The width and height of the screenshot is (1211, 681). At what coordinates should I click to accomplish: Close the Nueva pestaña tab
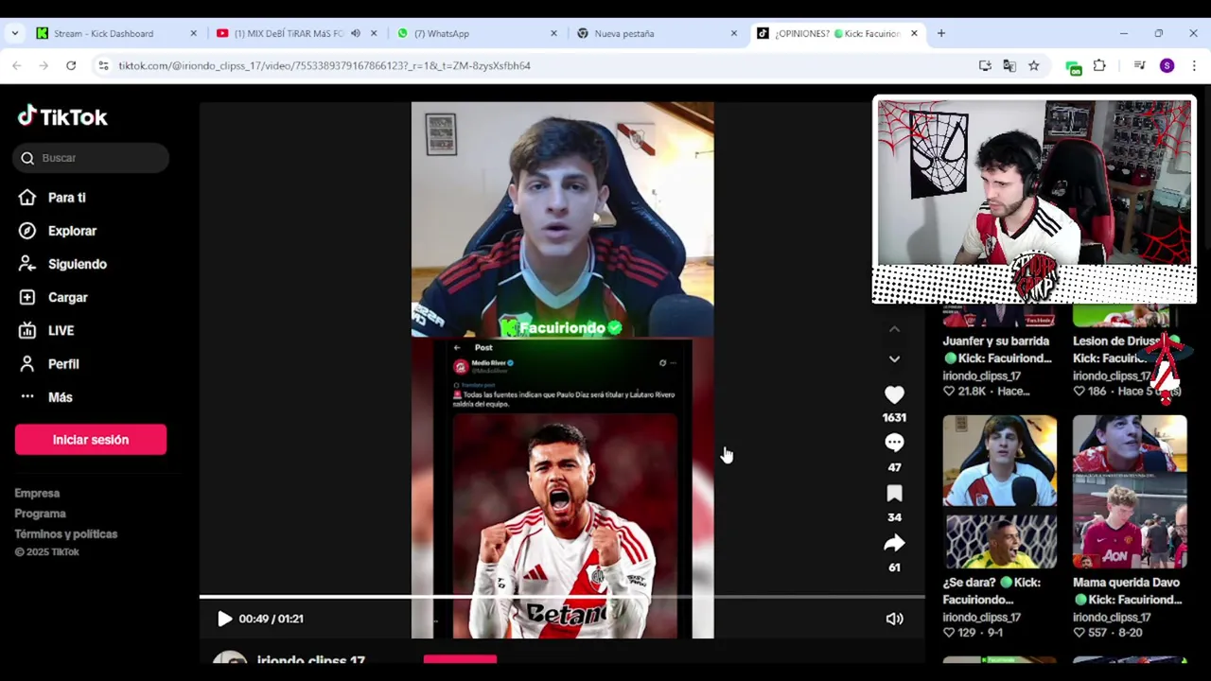click(733, 33)
